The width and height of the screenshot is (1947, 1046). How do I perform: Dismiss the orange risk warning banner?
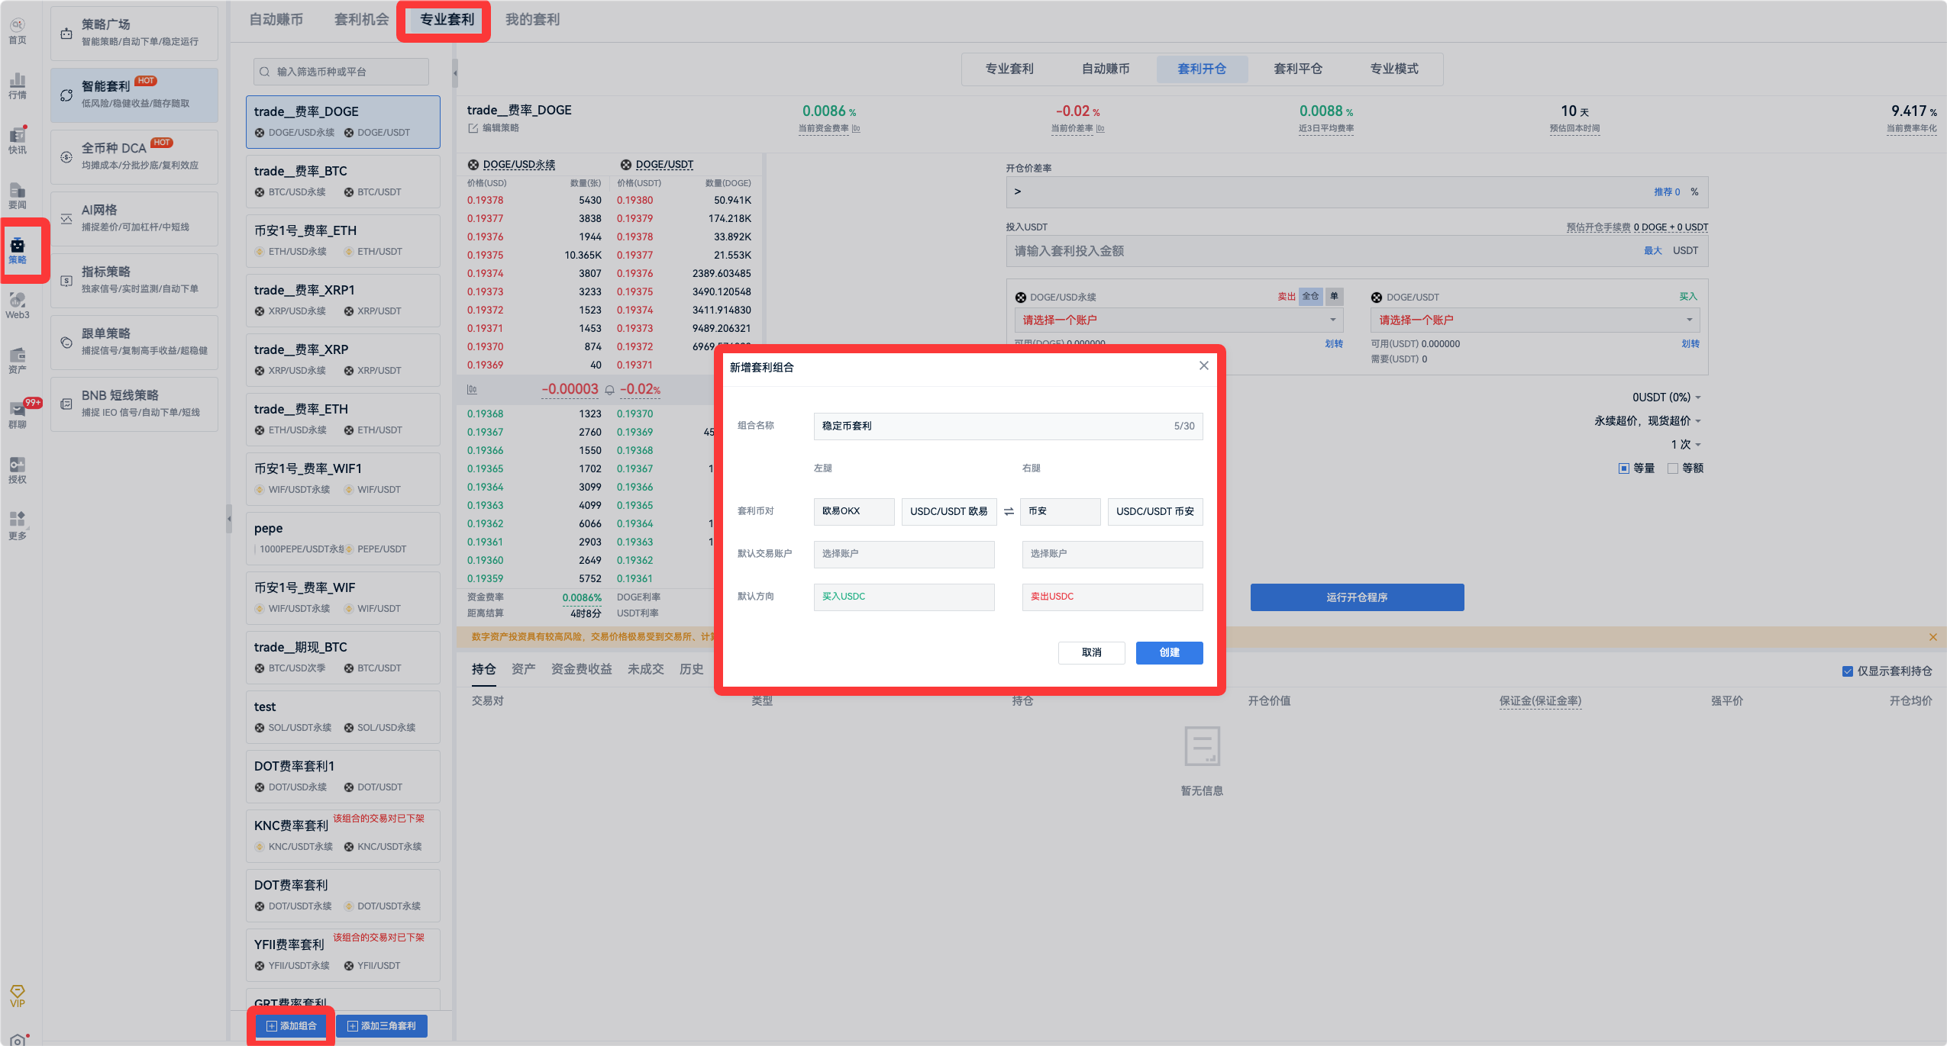click(x=1932, y=637)
